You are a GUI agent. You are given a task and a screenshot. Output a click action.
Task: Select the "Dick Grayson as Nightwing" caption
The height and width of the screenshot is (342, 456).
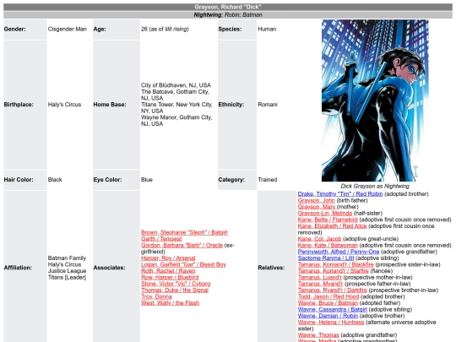point(375,186)
